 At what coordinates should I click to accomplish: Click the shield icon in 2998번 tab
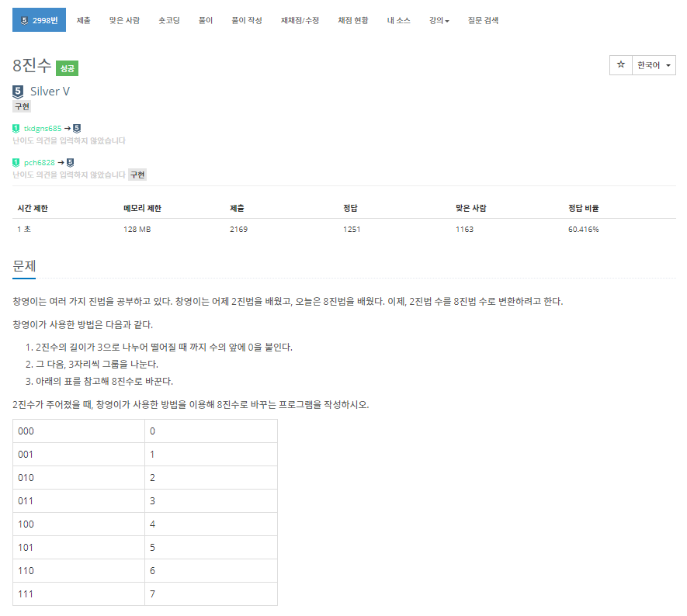pos(24,20)
